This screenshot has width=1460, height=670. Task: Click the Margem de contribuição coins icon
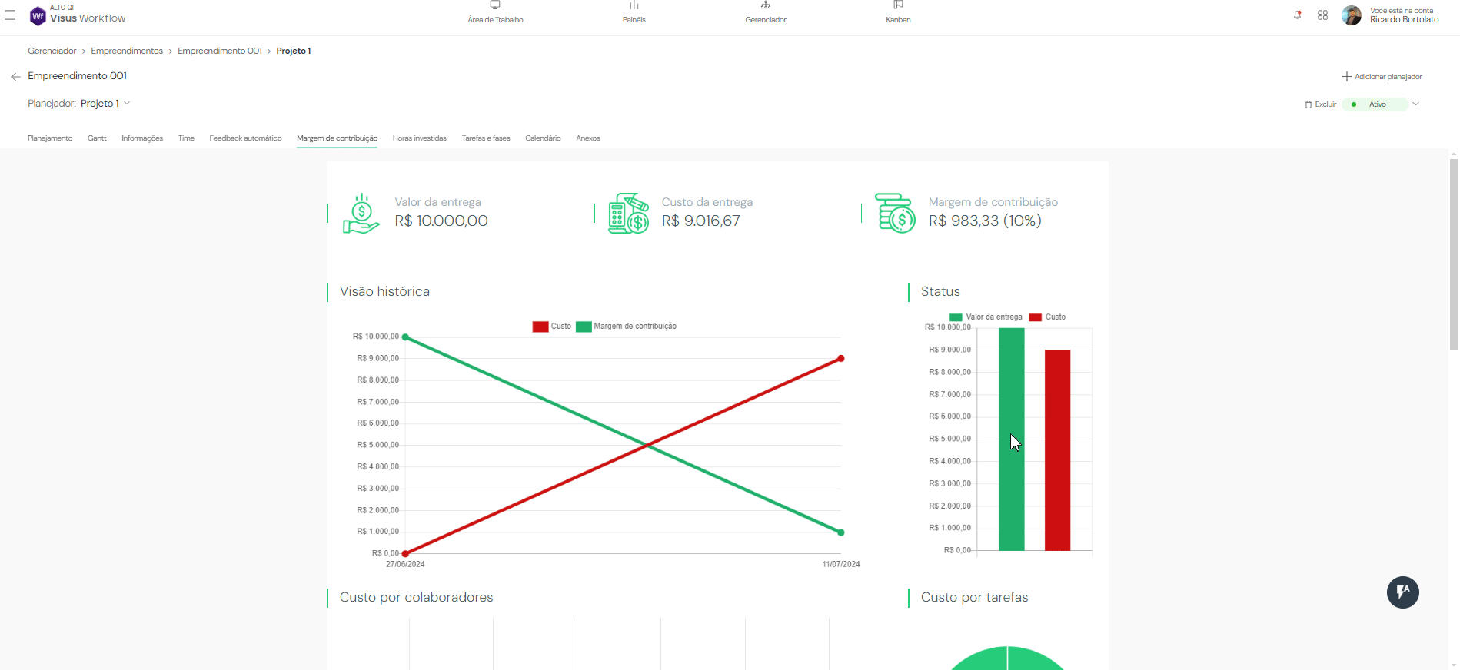pos(896,214)
